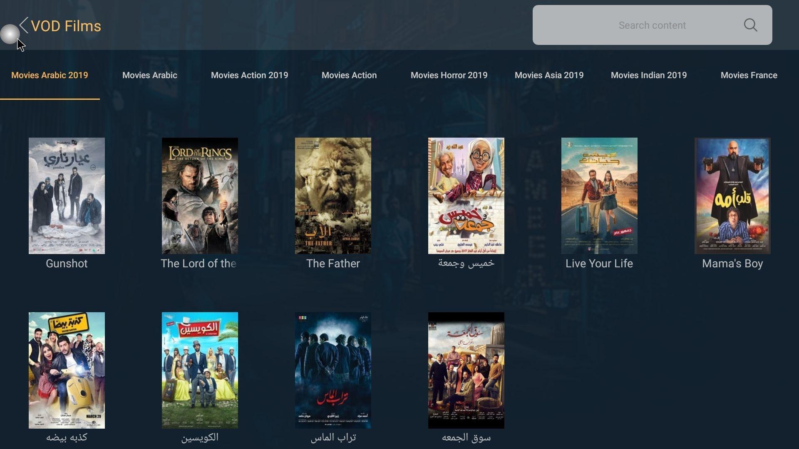Screen dimensions: 799x449
Task: Click the كذبه بيضه title label
Action: (67, 437)
